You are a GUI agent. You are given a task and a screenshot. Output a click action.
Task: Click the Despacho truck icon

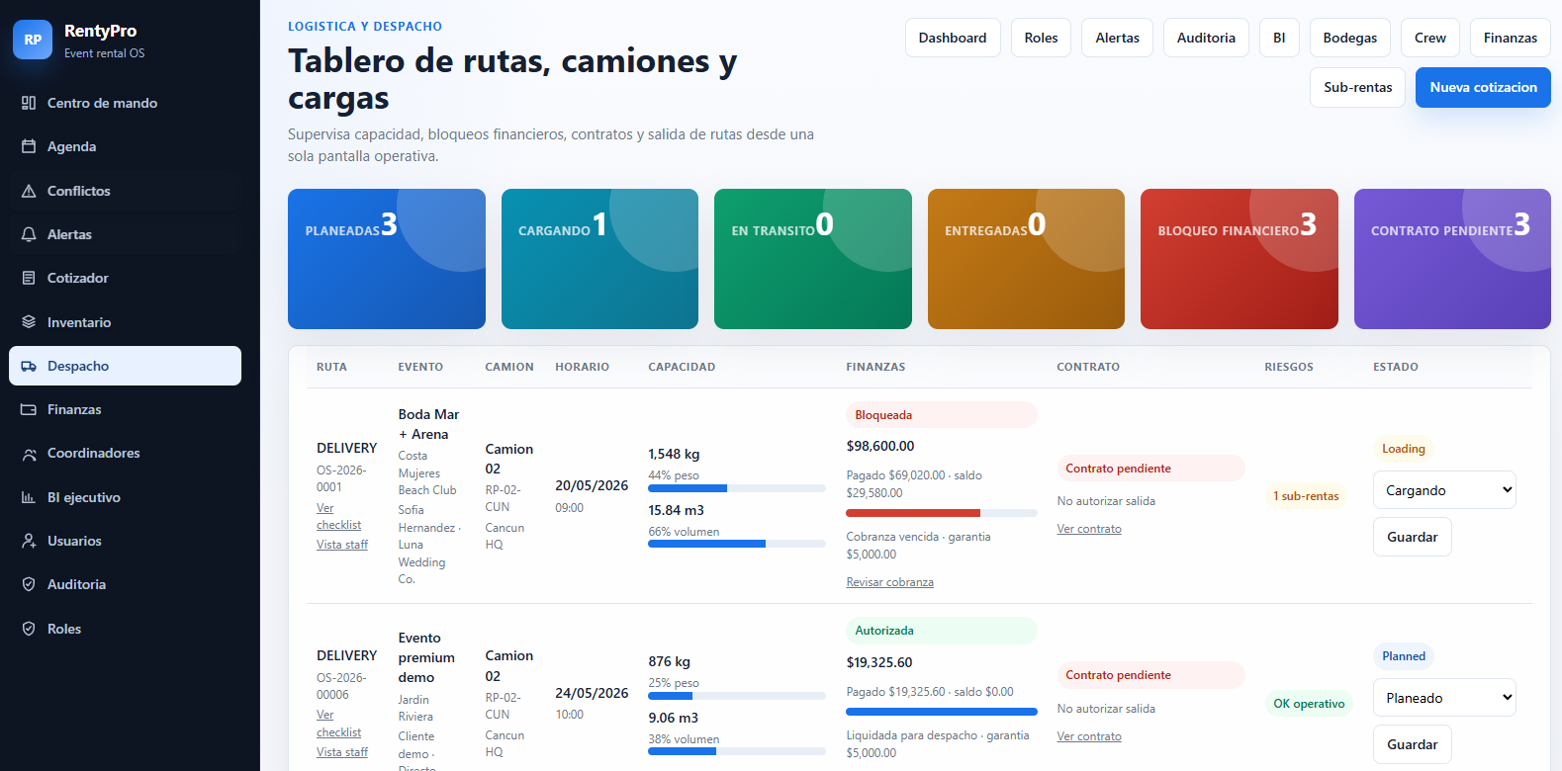coord(29,366)
